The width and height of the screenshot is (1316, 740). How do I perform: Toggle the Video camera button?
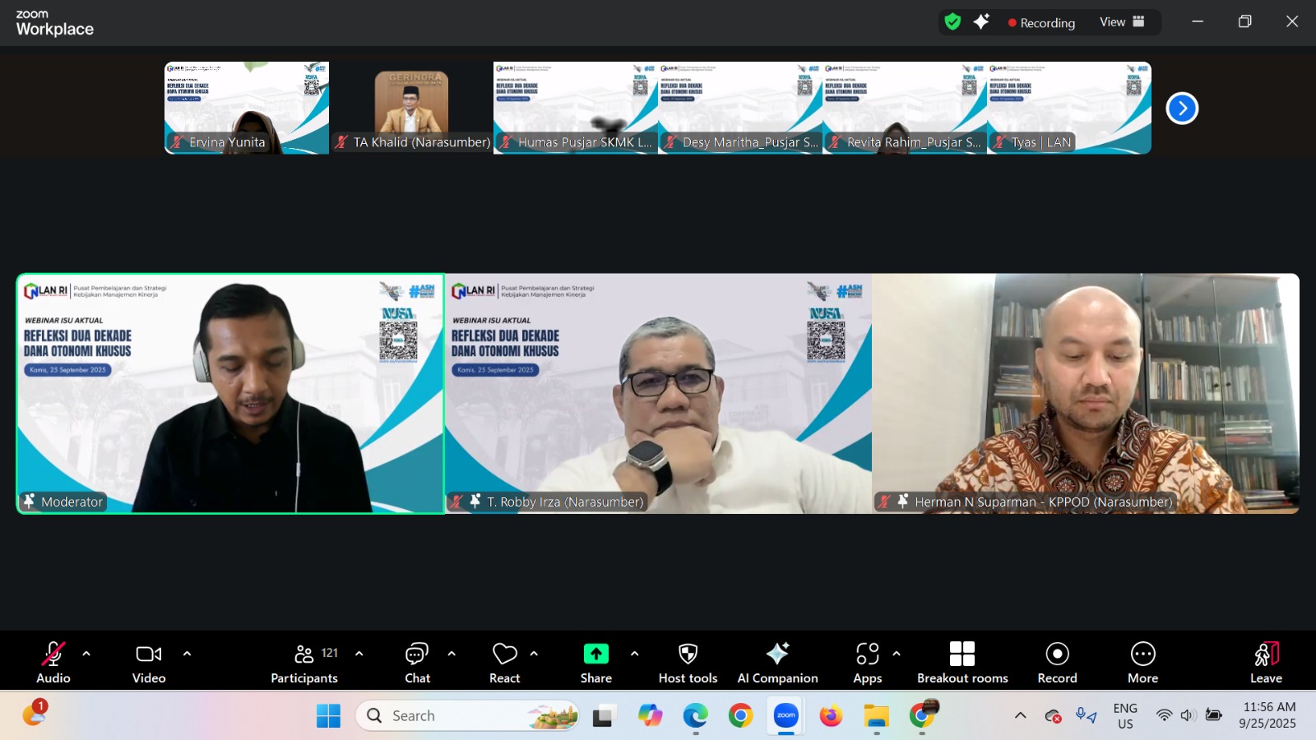pyautogui.click(x=149, y=662)
